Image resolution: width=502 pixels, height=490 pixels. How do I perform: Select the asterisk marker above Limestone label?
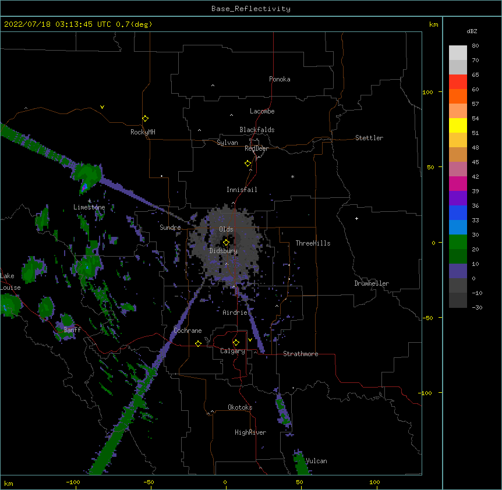[90, 201]
